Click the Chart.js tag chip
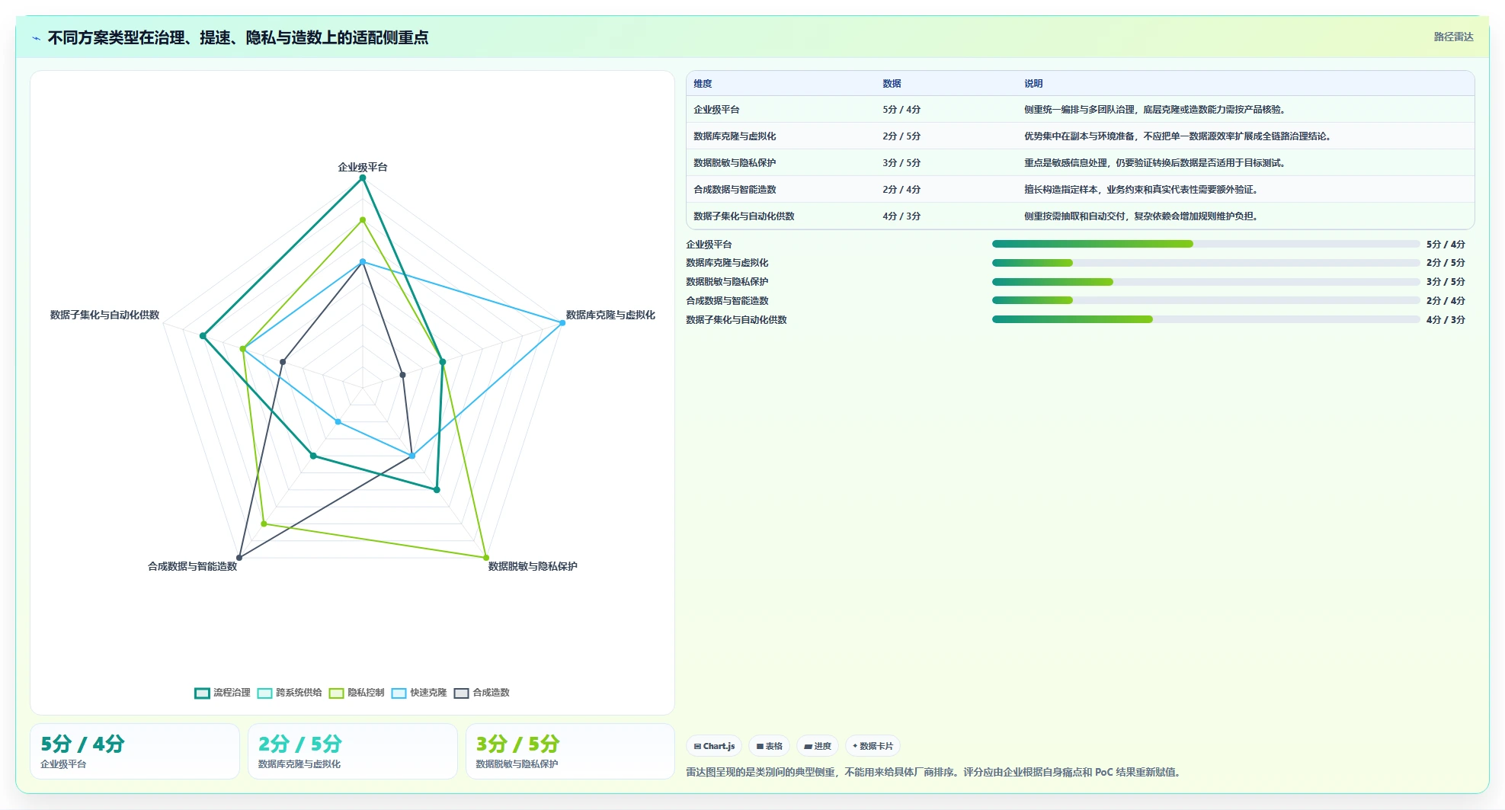Image resolution: width=1505 pixels, height=810 pixels. point(714,746)
